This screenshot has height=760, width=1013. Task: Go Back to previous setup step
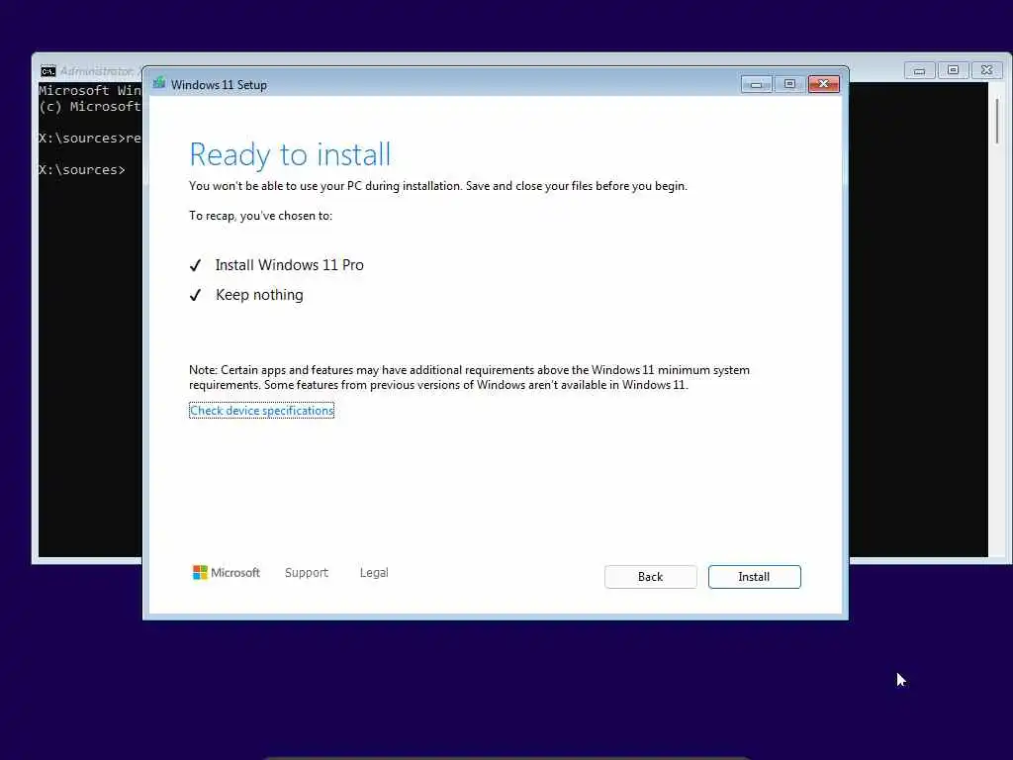tap(650, 577)
